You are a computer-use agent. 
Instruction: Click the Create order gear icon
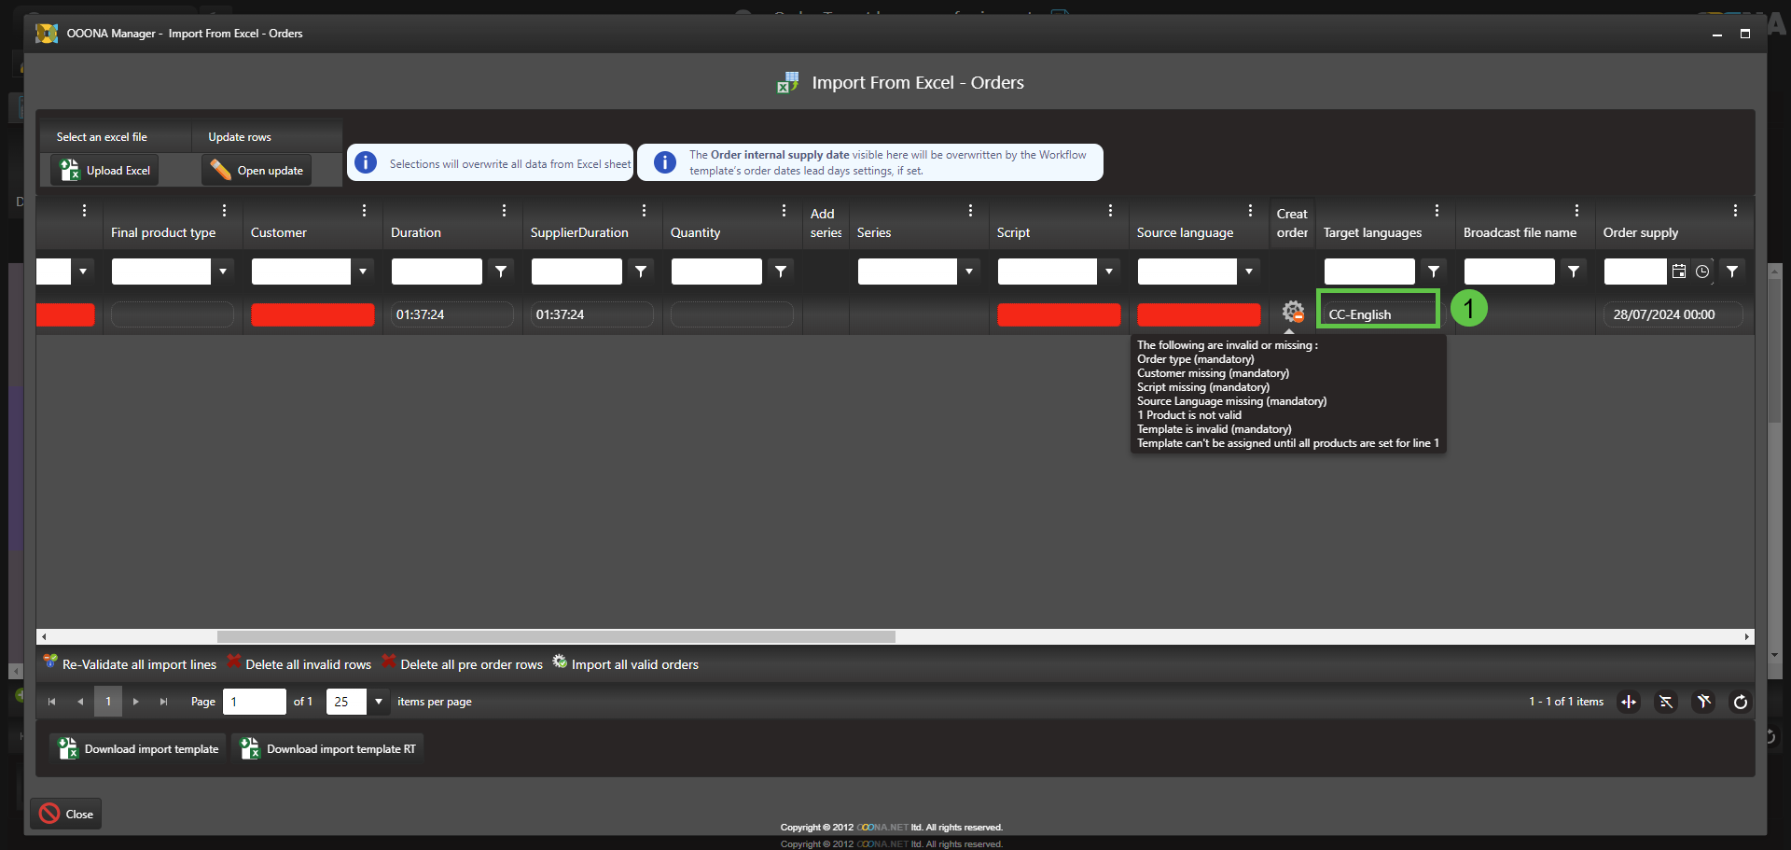coord(1292,313)
